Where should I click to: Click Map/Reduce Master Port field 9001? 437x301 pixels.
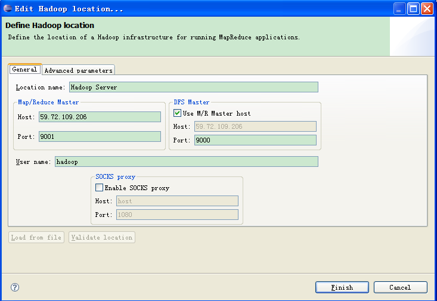(100, 136)
